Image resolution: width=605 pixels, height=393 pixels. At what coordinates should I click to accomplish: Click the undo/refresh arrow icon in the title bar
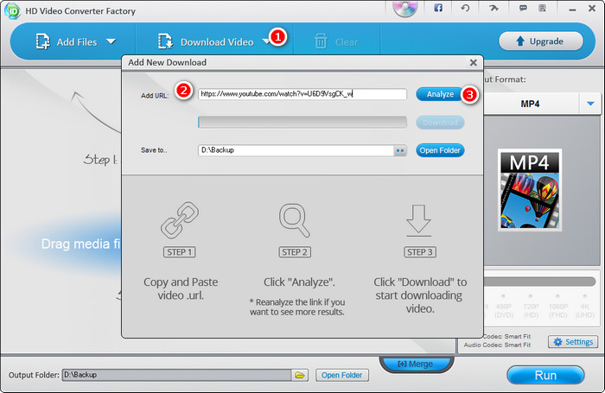coord(465,8)
